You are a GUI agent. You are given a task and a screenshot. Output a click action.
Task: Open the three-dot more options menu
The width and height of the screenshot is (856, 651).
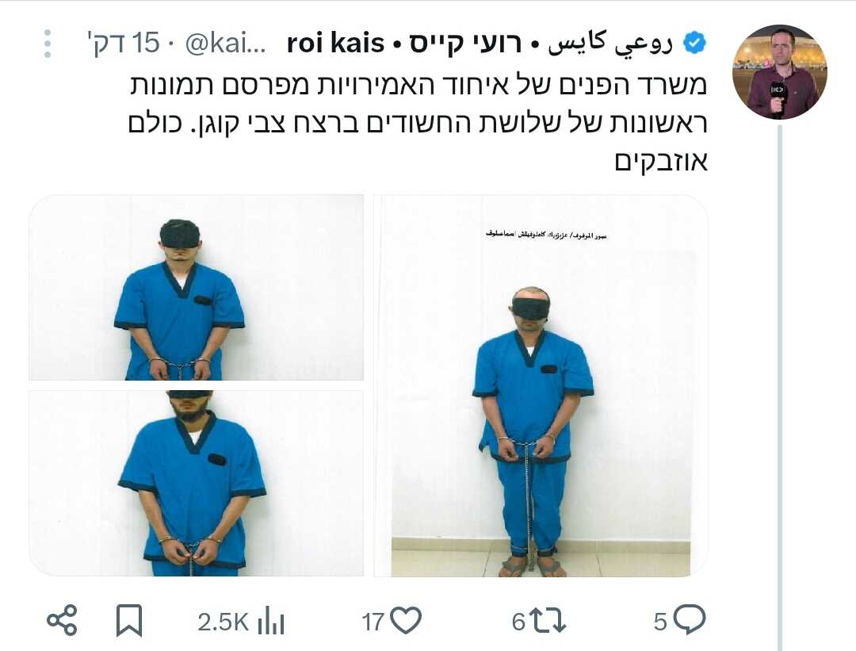tap(48, 44)
